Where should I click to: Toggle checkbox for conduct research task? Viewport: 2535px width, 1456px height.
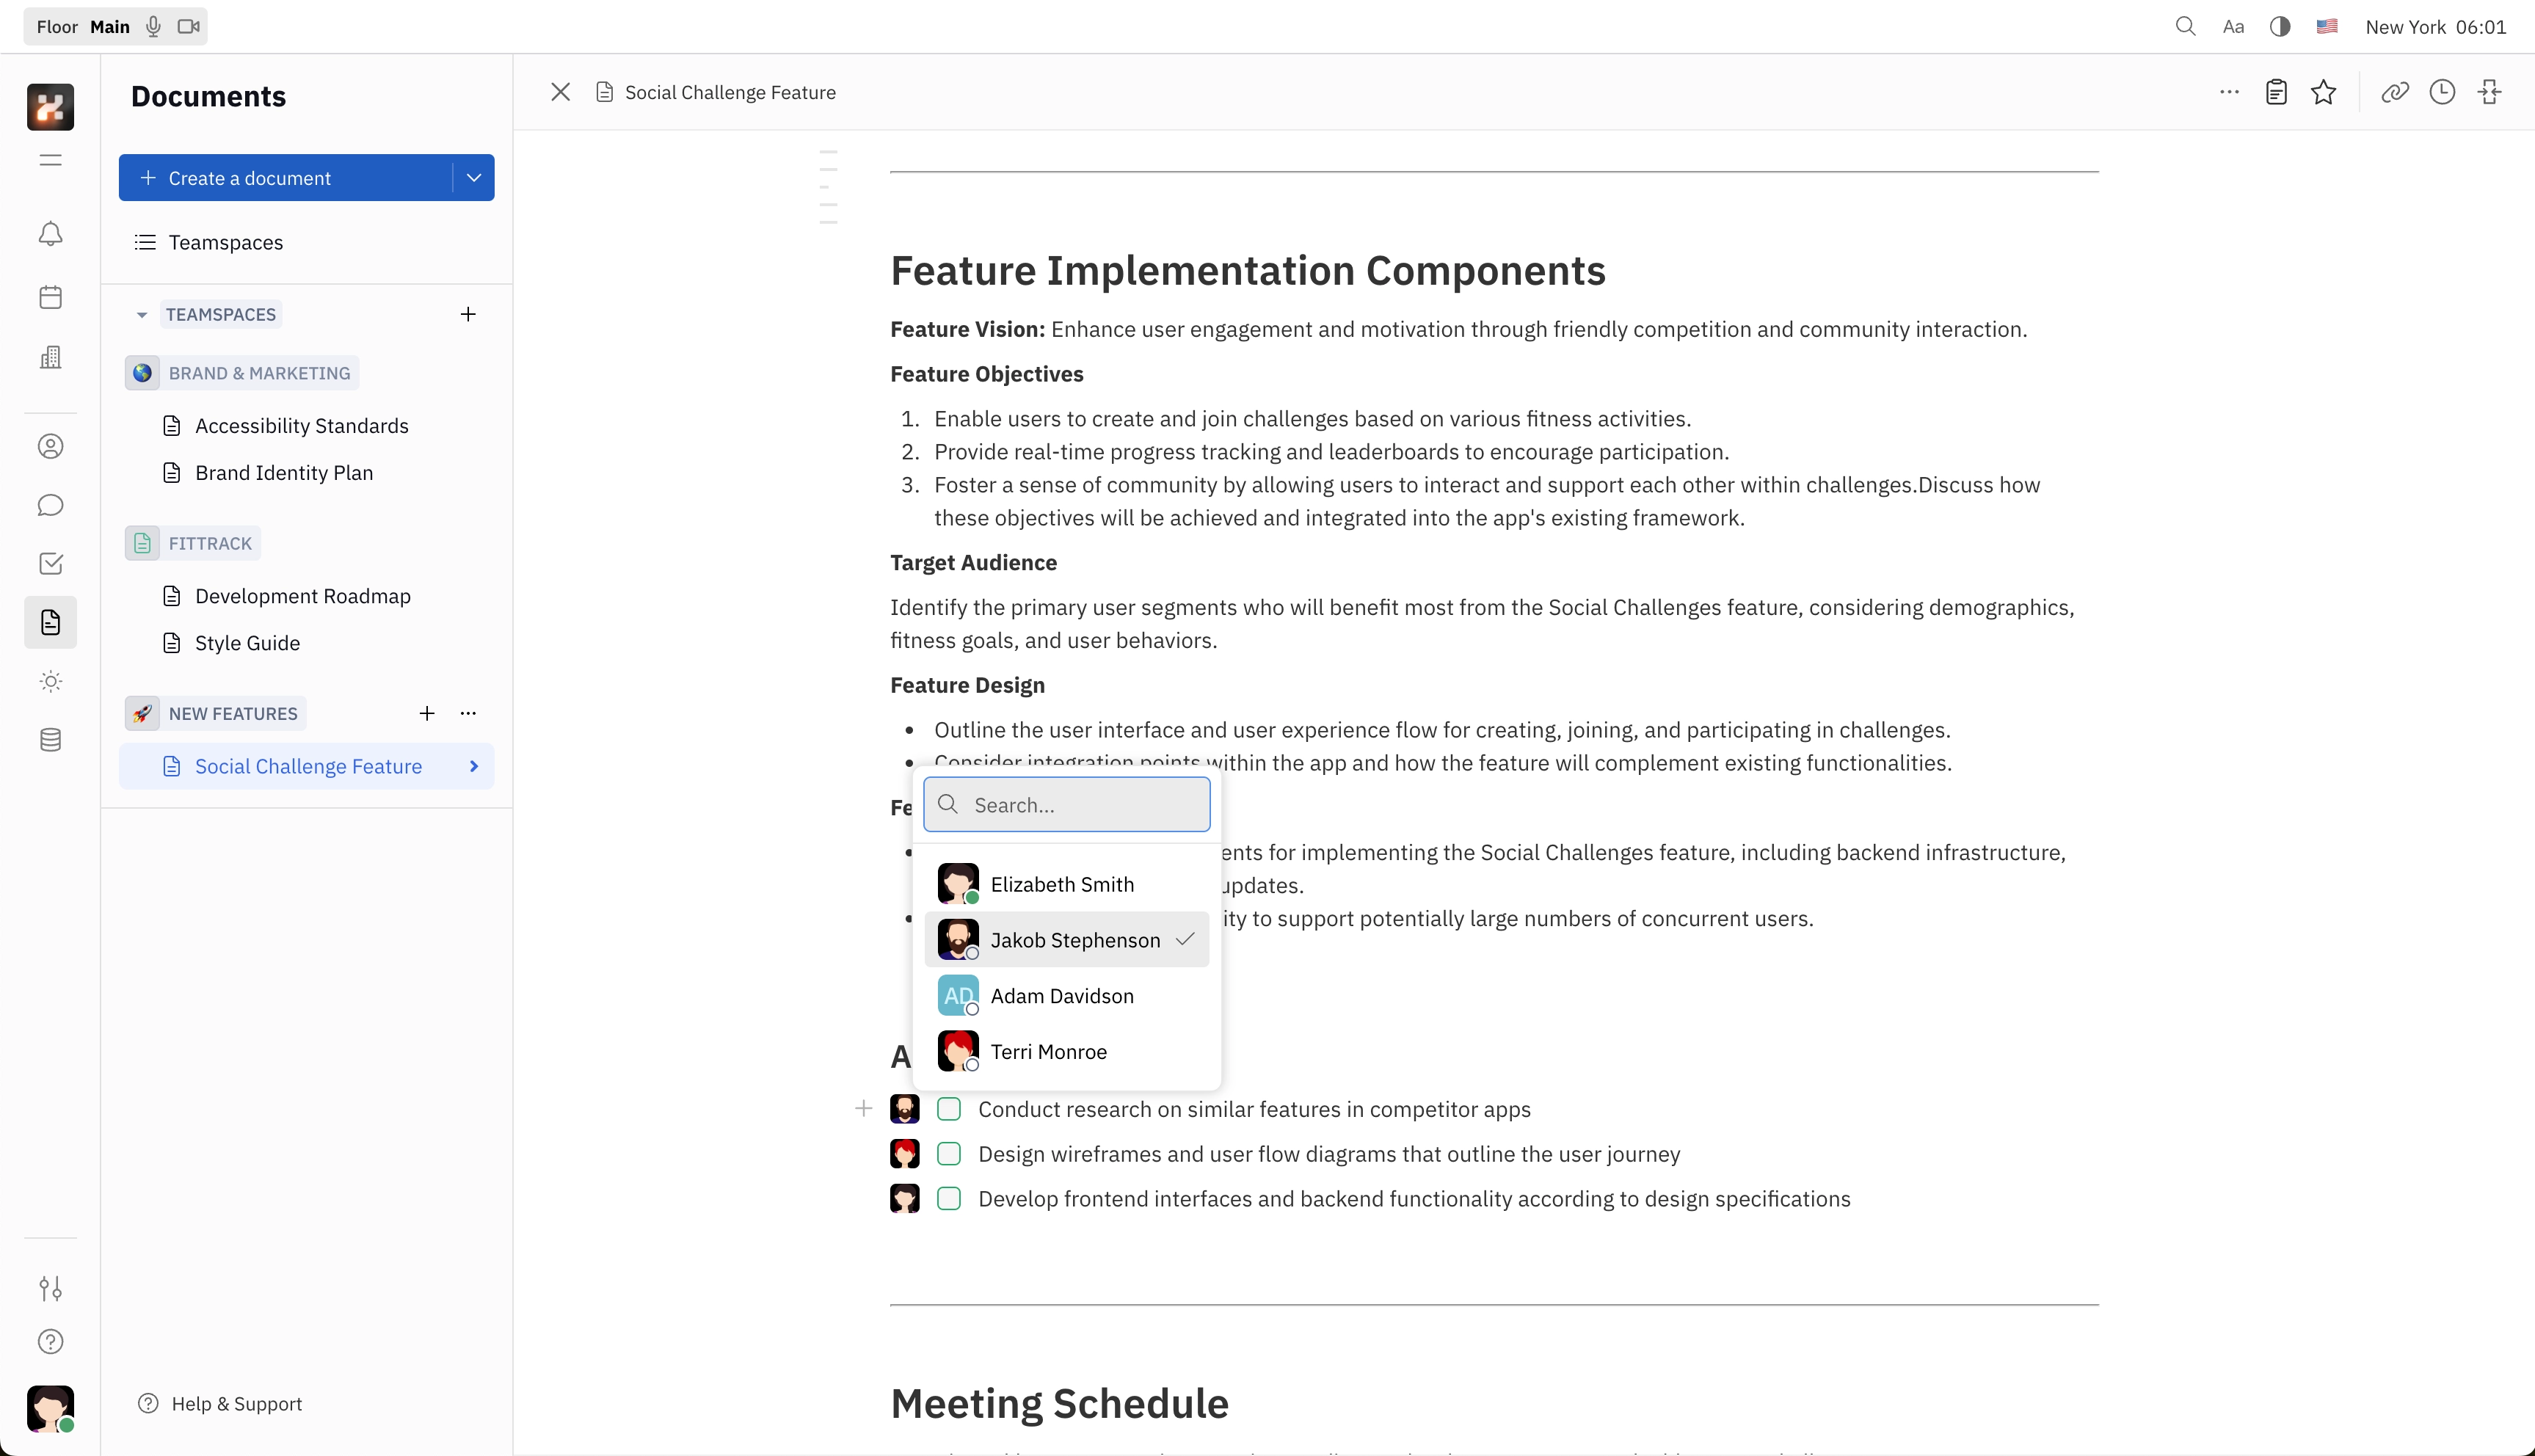949,1107
